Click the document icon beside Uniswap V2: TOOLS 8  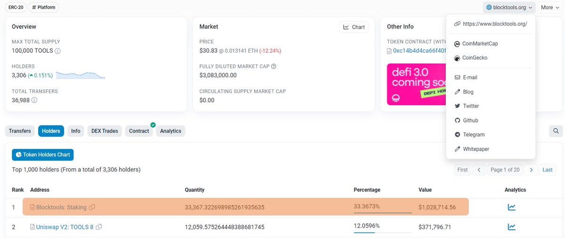tap(32, 227)
